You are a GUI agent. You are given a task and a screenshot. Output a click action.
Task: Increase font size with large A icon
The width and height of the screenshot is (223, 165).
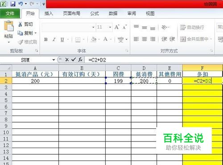[117, 27]
